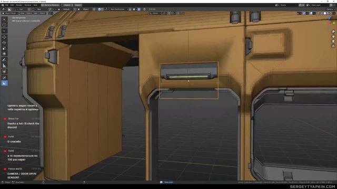The height and width of the screenshot is (189, 337).
Task: Open the Object dropdown in tool header
Action: [86, 9]
